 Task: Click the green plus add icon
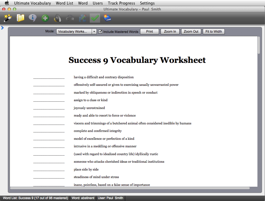(45, 18)
